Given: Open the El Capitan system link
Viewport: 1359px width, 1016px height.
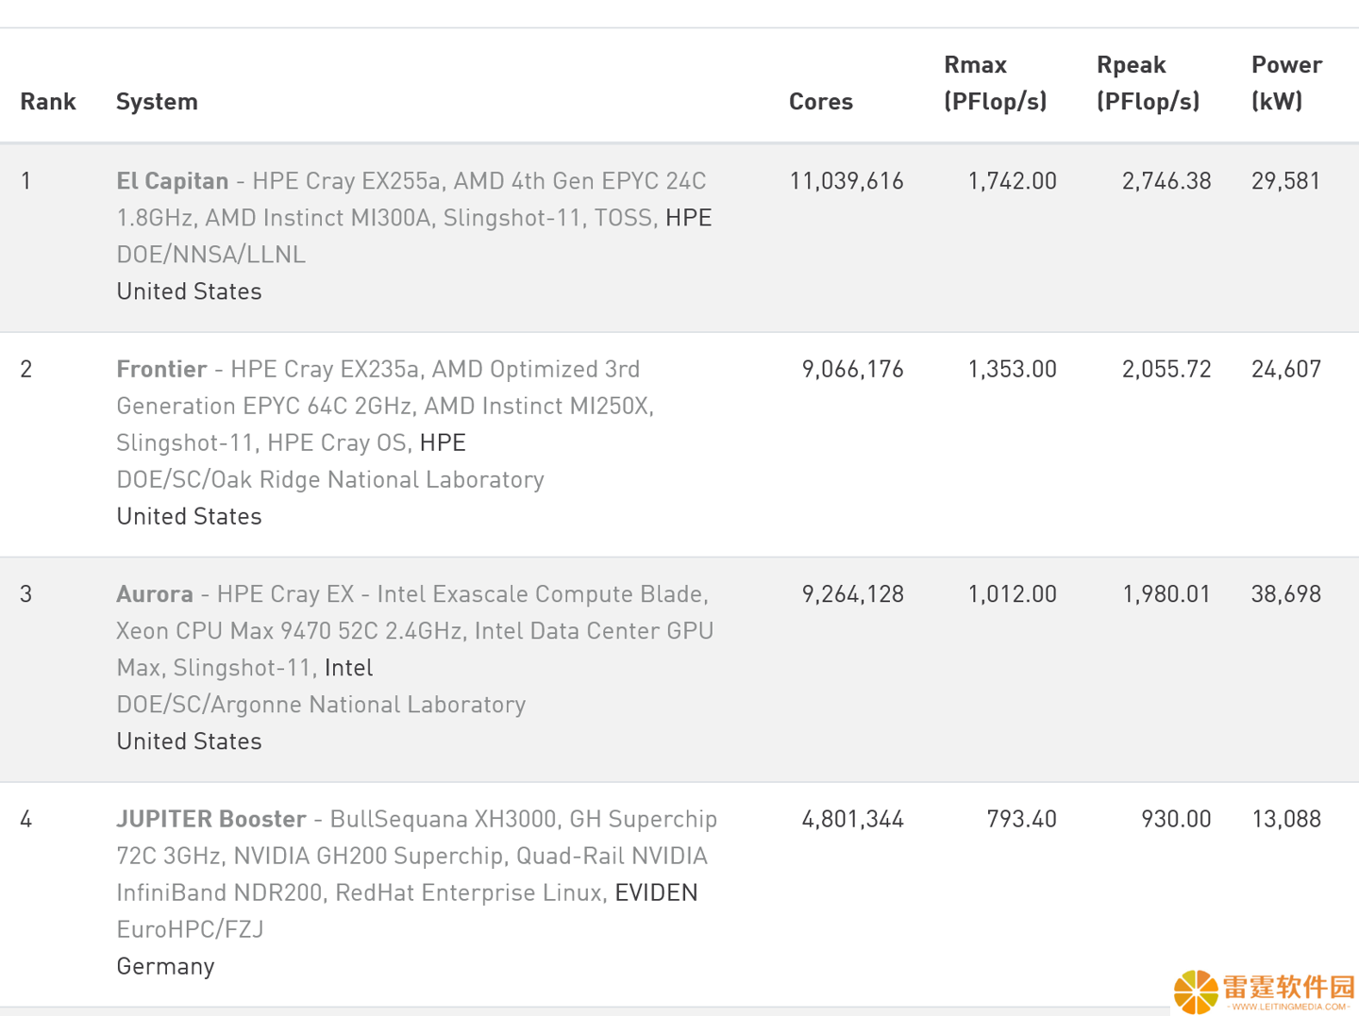Looking at the screenshot, I should point(173,180).
